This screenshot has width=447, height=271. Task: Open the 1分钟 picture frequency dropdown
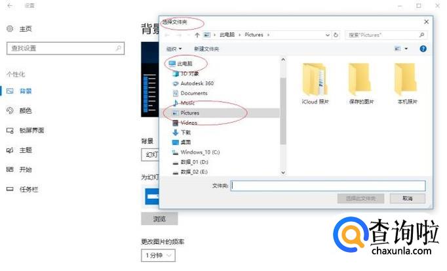(x=158, y=255)
